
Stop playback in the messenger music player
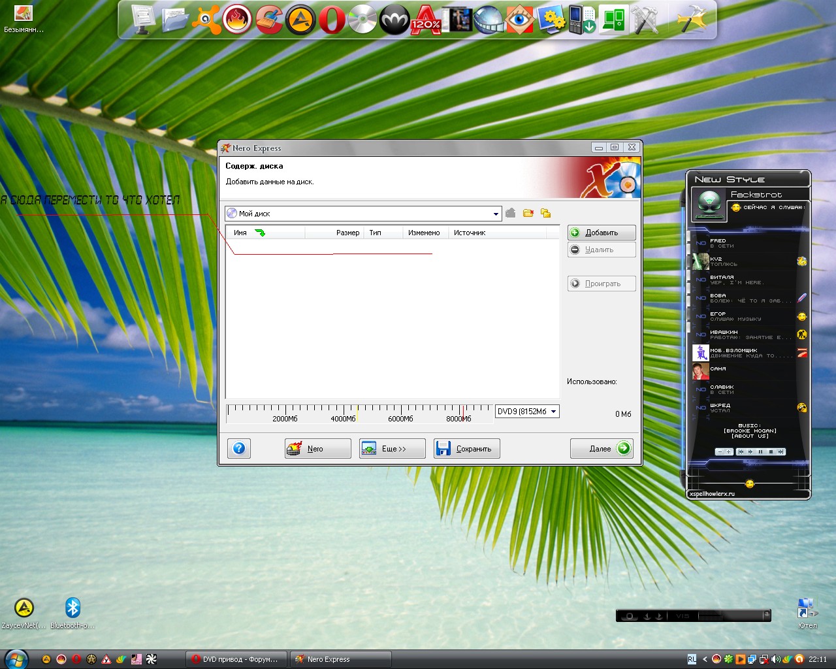click(771, 451)
